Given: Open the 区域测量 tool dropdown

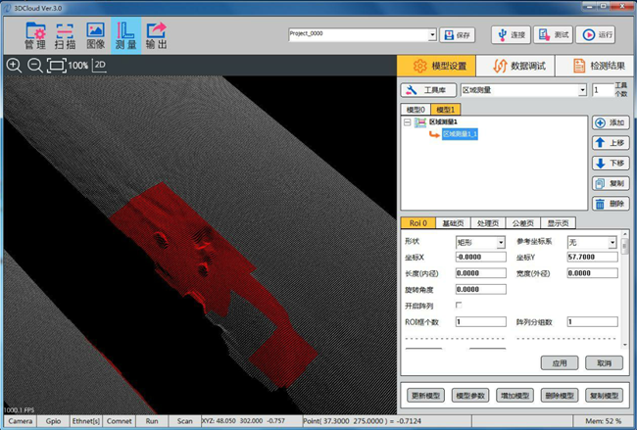Looking at the screenshot, I should pos(582,90).
